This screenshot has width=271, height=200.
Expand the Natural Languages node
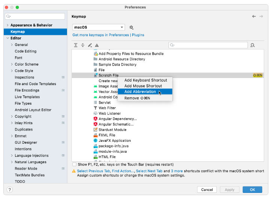coord(12,162)
